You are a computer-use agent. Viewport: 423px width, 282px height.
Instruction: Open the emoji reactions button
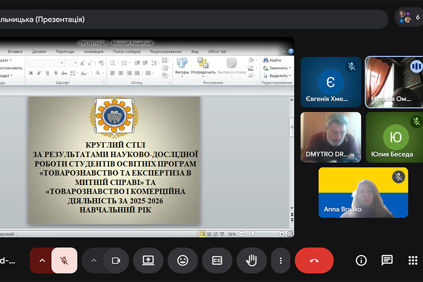tap(183, 260)
